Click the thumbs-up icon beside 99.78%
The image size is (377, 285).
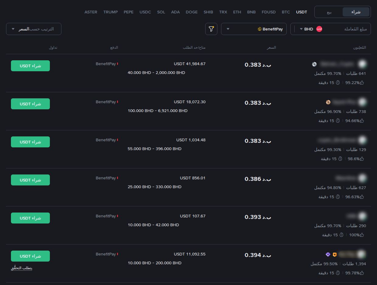[x=362, y=273]
